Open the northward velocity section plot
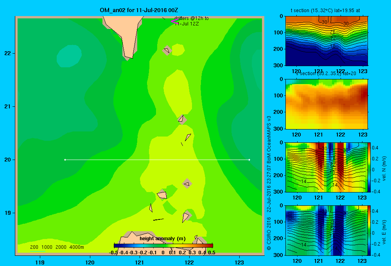391x266 pixels. click(326, 167)
